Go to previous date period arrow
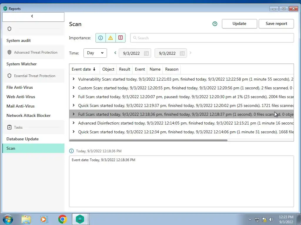This screenshot has height=225, width=301. point(115,53)
